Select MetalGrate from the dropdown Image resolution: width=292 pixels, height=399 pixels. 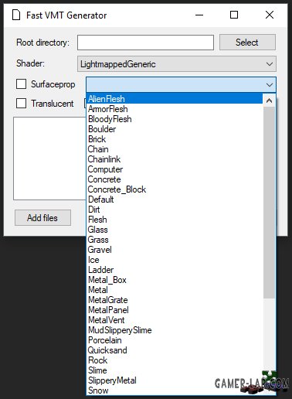tap(175, 300)
